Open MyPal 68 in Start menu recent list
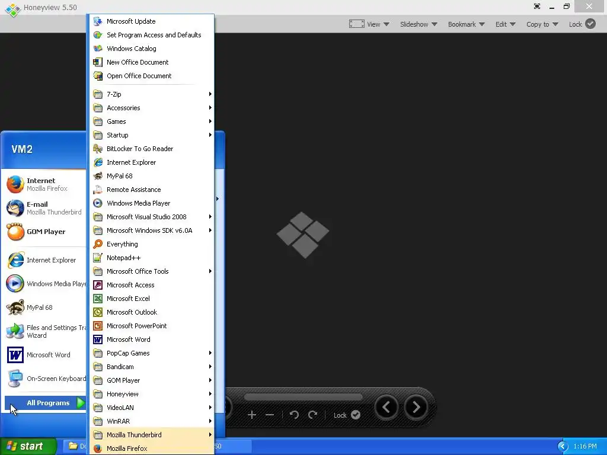 pos(45,307)
